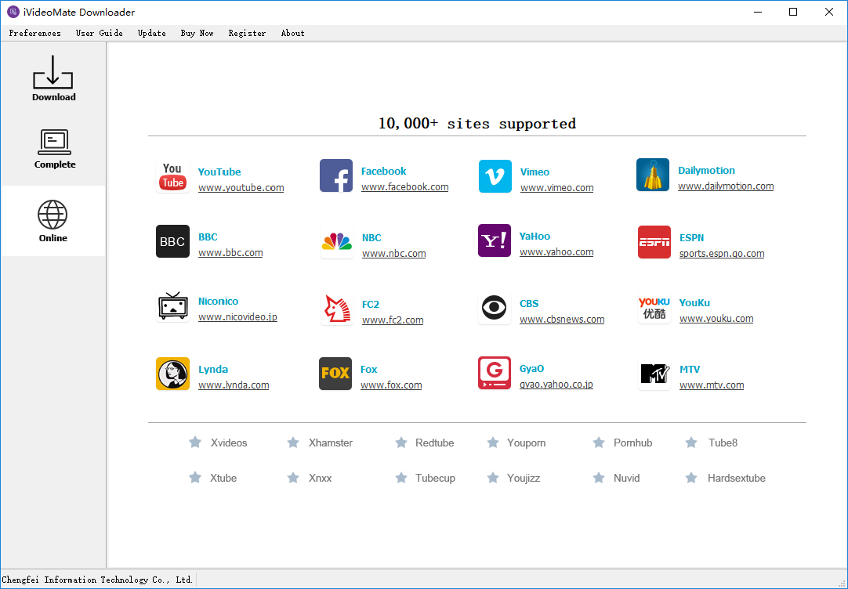
Task: Visit www.vimeo.com link
Action: pos(557,187)
